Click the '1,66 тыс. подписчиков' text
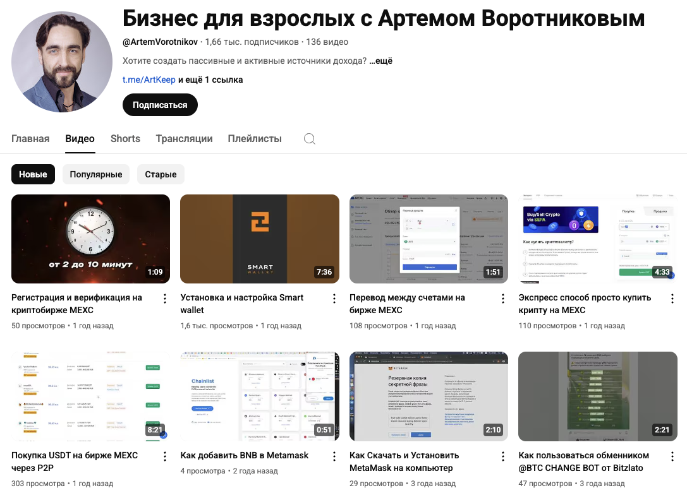Screen dimensions: 687x500 (x=252, y=42)
